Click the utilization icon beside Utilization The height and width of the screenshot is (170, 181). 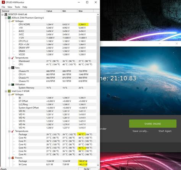[x=13, y=84]
